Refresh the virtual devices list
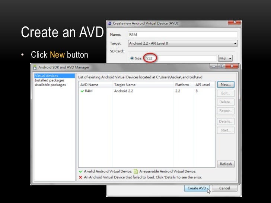This screenshot has height=203, width=271. tap(226, 164)
